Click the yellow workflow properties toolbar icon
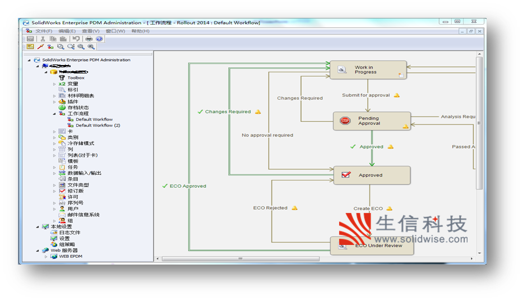Image resolution: width=523 pixels, height=301 pixels. click(30, 47)
